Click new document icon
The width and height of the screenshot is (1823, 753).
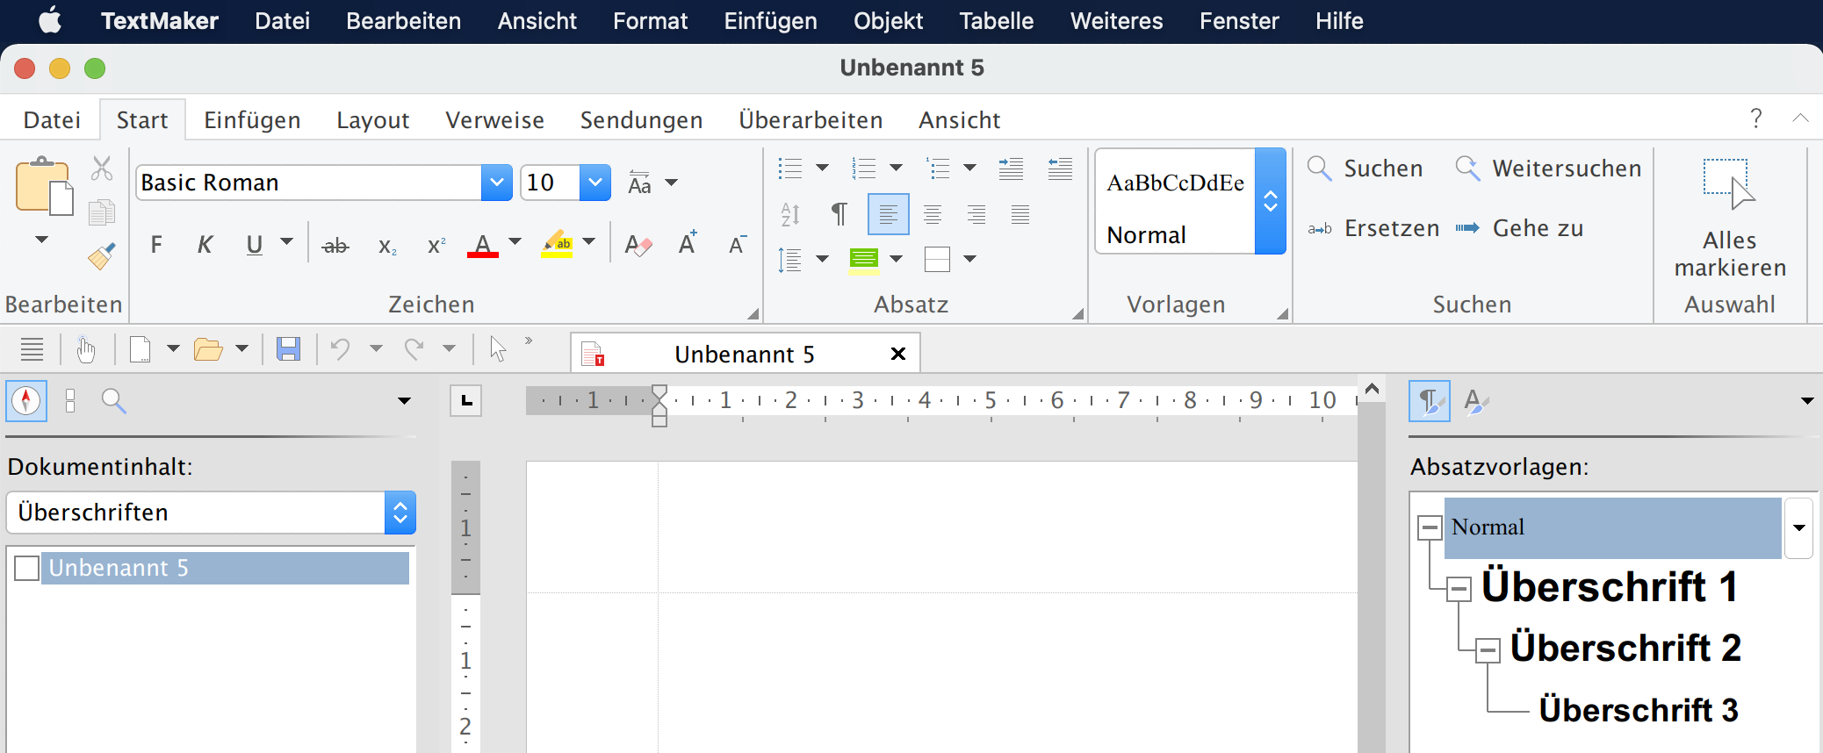pyautogui.click(x=140, y=349)
